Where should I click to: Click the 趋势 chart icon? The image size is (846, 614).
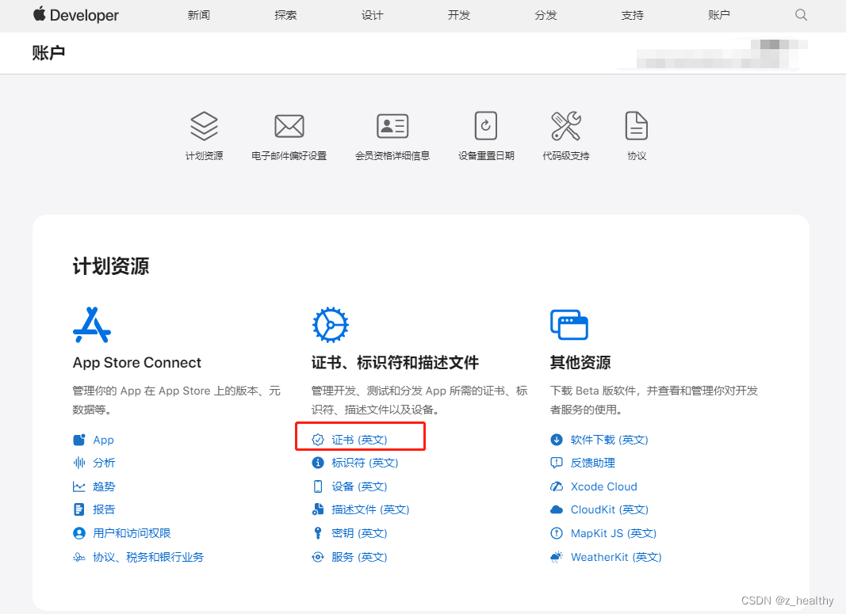point(79,486)
